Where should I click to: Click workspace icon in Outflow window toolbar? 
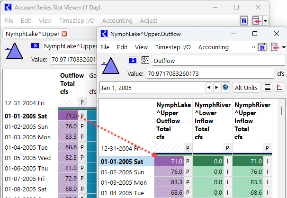click(x=262, y=47)
